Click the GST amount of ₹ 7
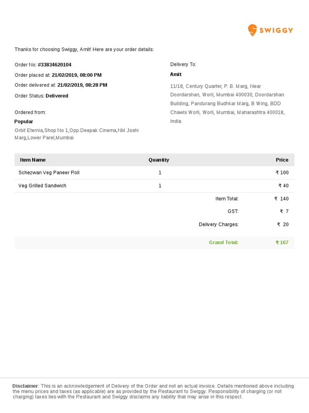 (x=284, y=211)
